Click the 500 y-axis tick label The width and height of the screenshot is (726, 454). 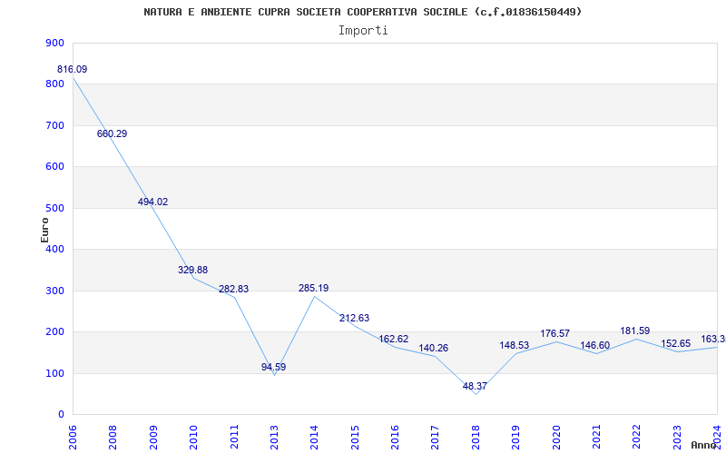pos(54,209)
